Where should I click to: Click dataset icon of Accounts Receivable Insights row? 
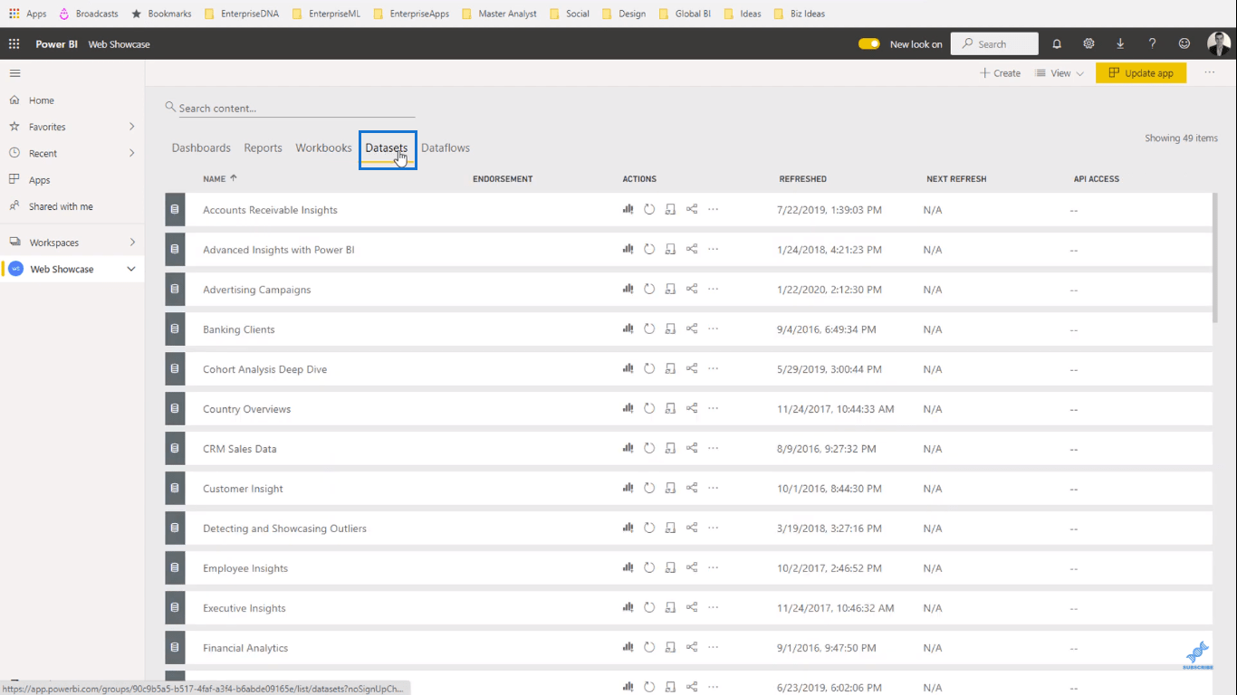[175, 209]
